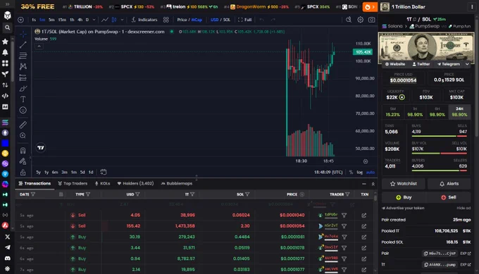Expand sidebar with double chevron
479x274 pixels.
pyautogui.click(x=7, y=4)
